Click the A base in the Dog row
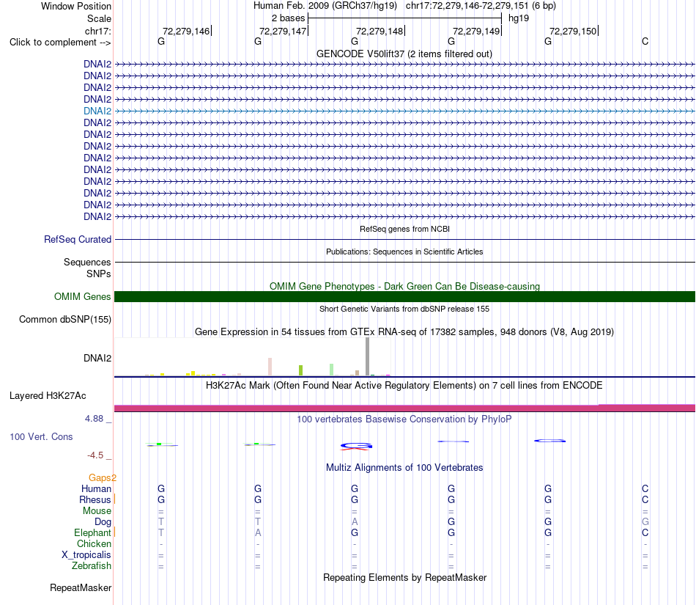 coord(354,522)
